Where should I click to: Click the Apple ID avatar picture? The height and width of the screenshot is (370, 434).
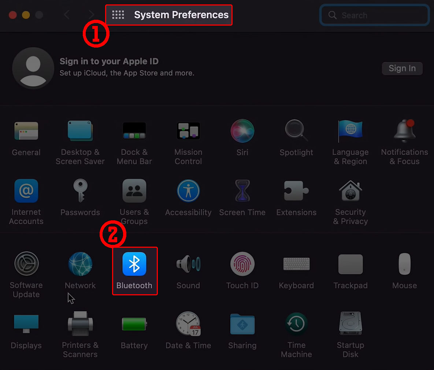pos(33,68)
